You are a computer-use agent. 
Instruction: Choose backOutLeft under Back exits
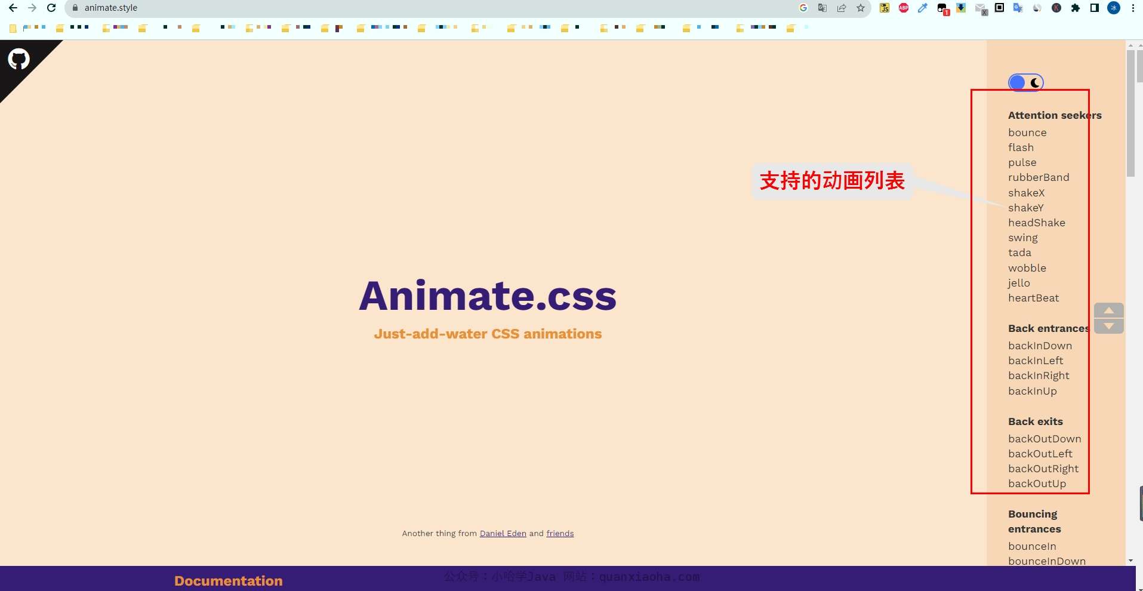(x=1040, y=454)
